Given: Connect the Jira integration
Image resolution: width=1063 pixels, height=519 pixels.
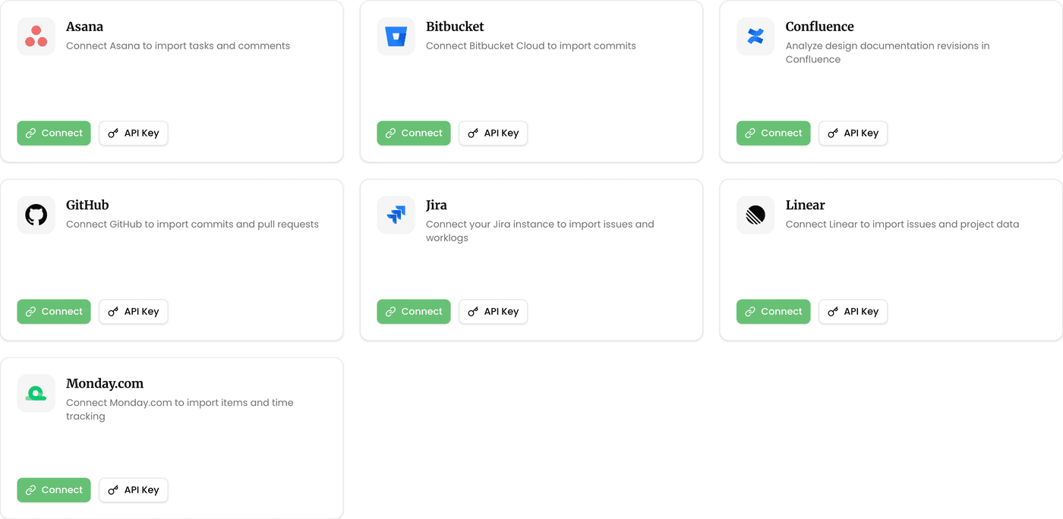Looking at the screenshot, I should 414,311.
